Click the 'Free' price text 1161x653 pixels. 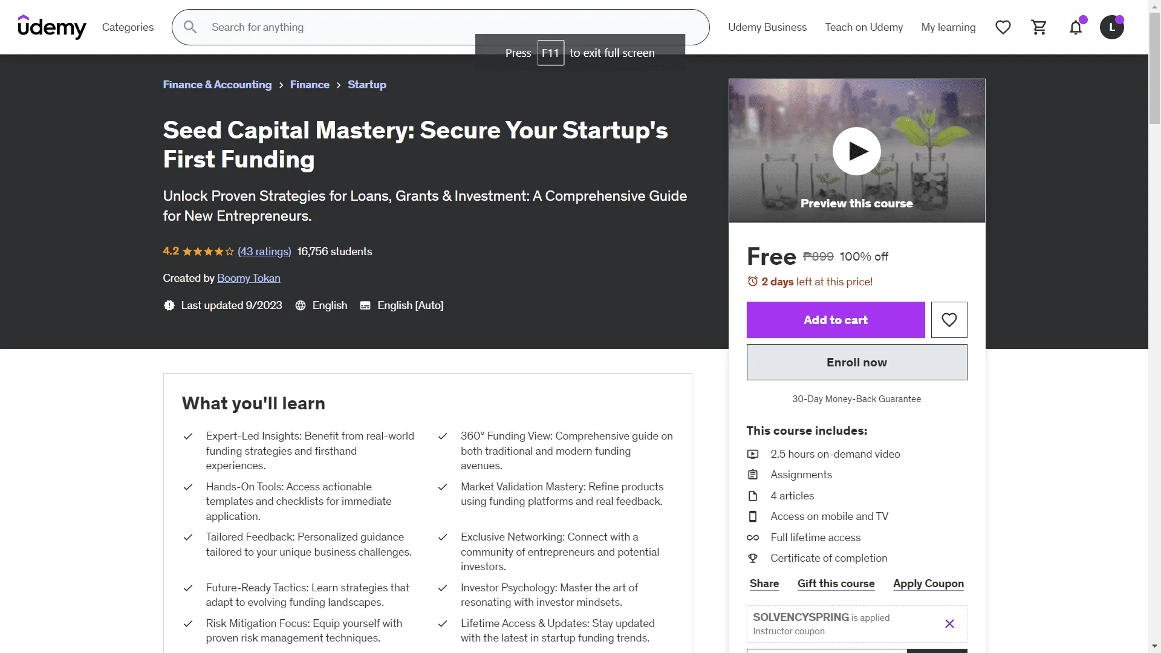772,256
